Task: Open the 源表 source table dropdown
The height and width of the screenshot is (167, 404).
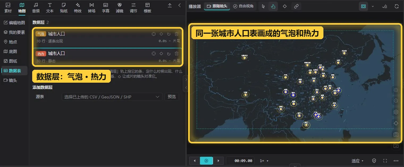Action: pyautogui.click(x=112, y=97)
